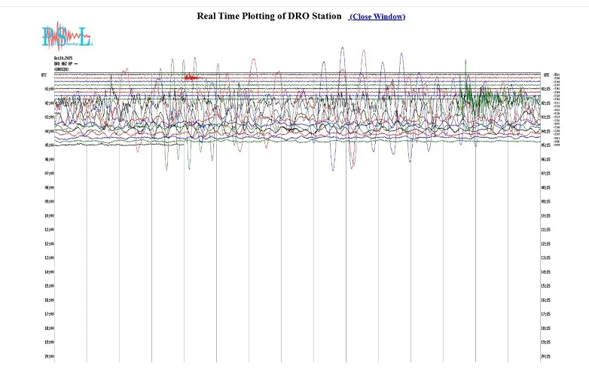Click the page title 'Real Time Plotting of DRO Station'
The width and height of the screenshot is (589, 375).
[x=269, y=16]
